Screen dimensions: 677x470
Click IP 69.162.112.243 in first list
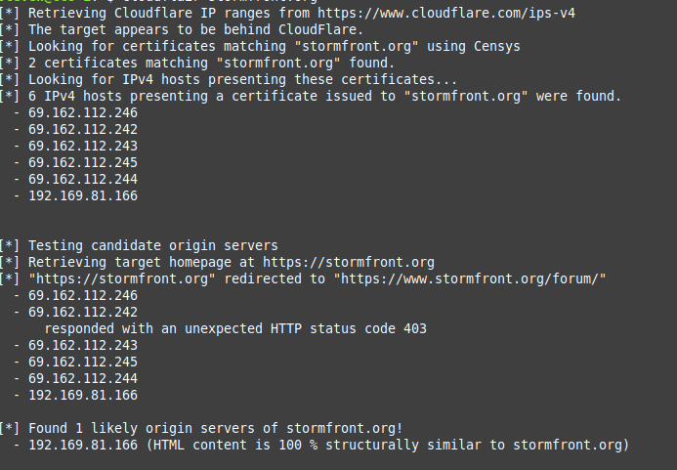tap(83, 146)
